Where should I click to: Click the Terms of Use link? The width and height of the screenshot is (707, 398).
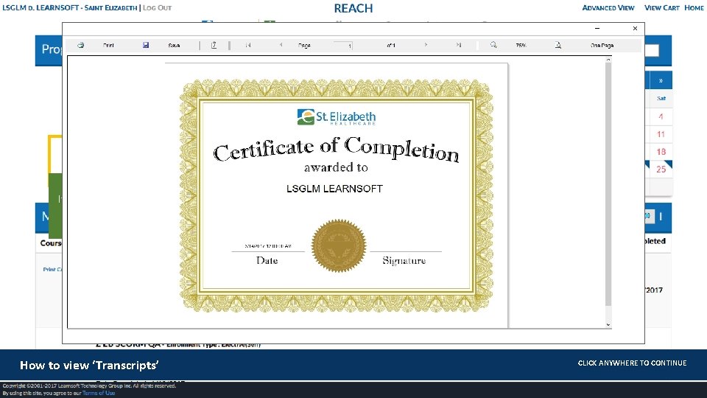[99, 393]
